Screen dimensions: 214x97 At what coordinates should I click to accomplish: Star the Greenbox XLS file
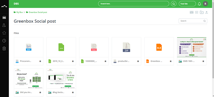pos(171,61)
